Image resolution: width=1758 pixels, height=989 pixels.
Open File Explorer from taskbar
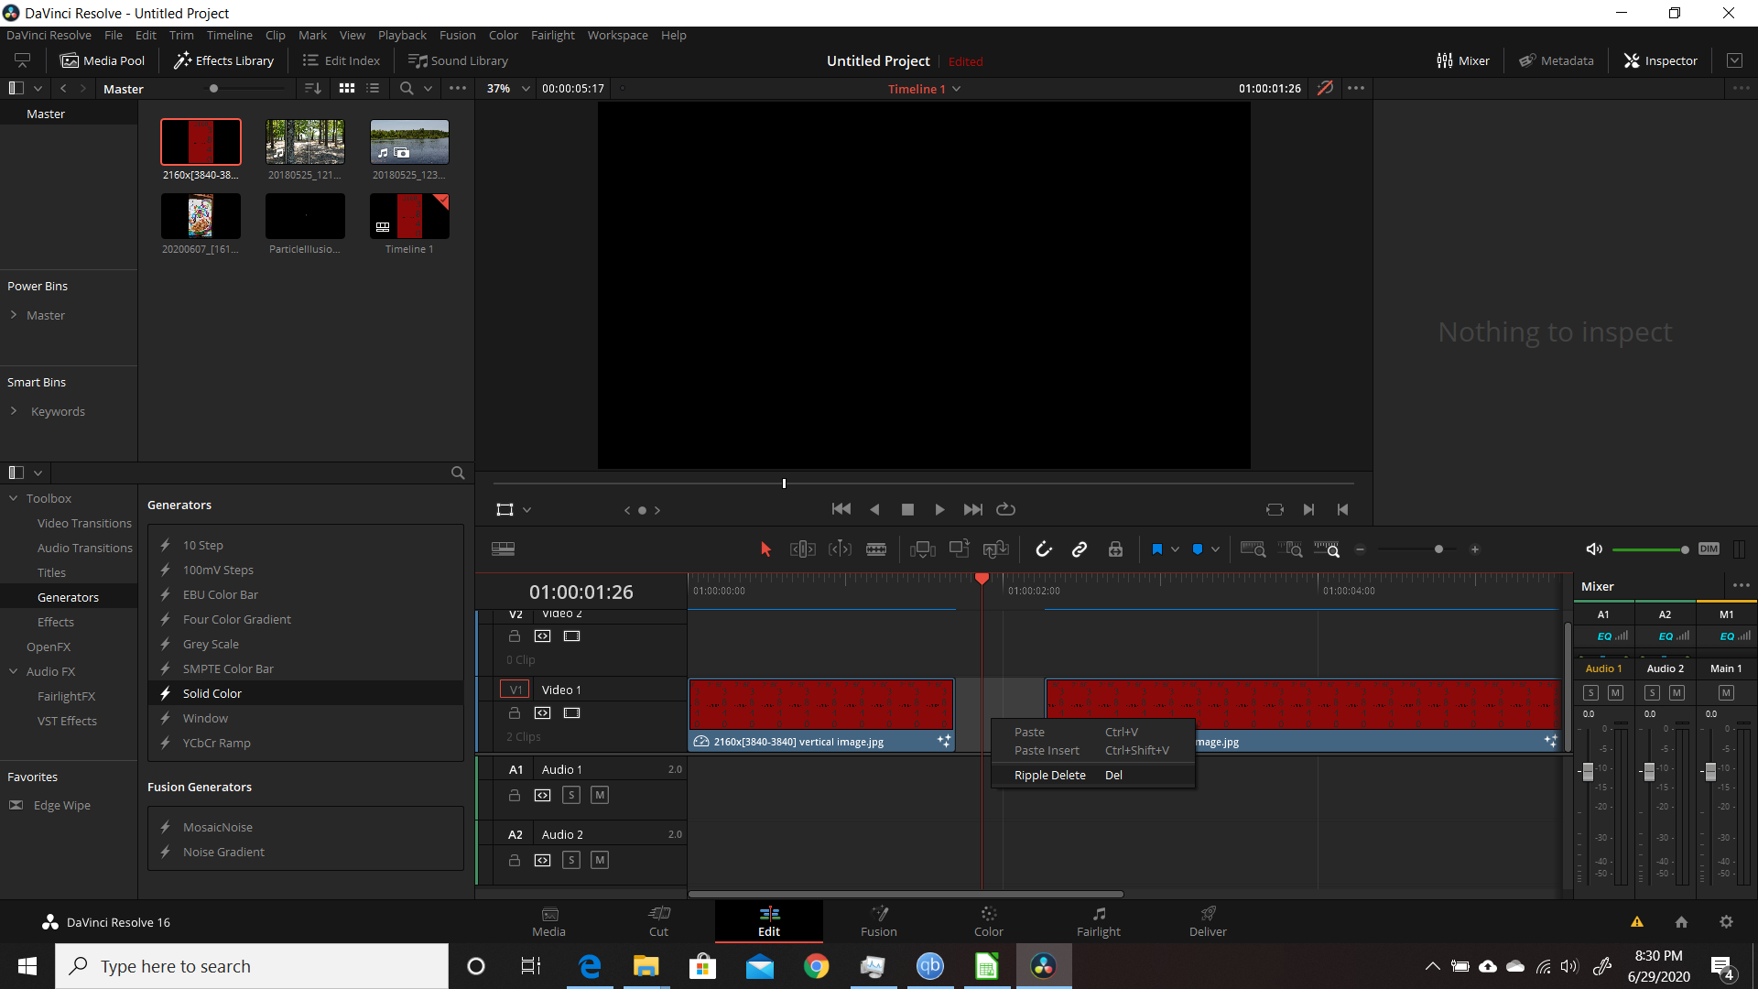(x=646, y=966)
